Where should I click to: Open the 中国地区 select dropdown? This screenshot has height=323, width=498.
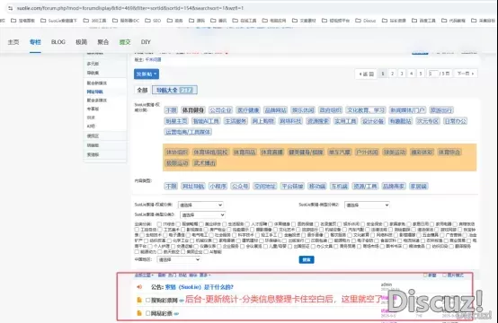[178, 259]
